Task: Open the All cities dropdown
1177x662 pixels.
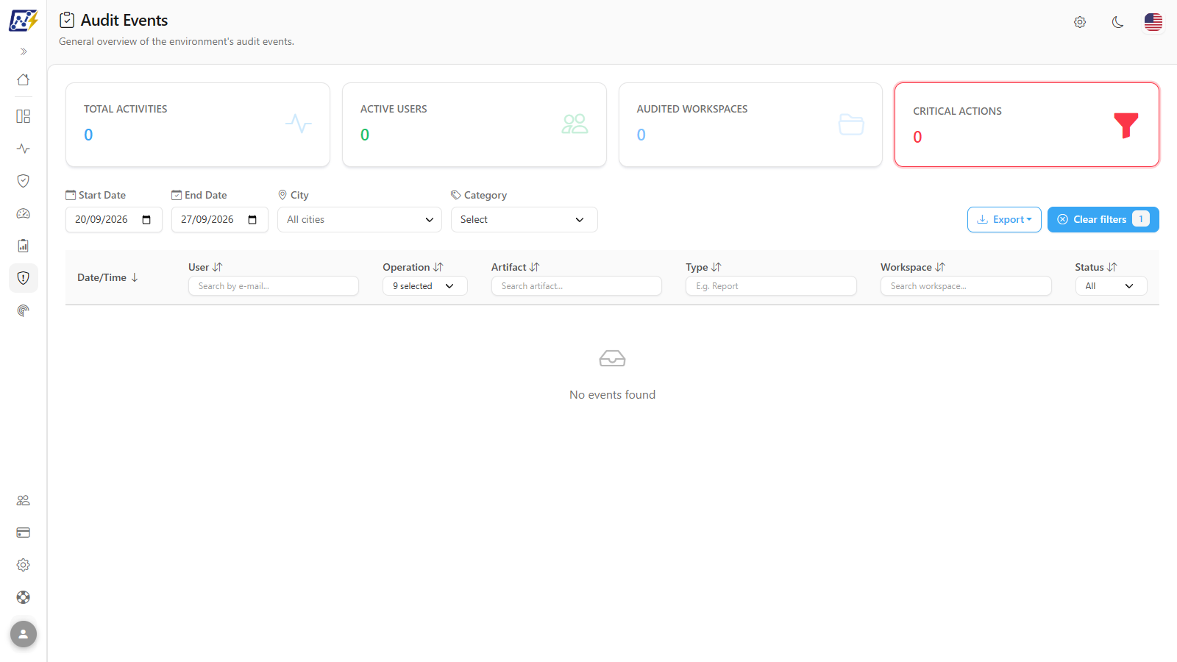Action: pyautogui.click(x=360, y=220)
